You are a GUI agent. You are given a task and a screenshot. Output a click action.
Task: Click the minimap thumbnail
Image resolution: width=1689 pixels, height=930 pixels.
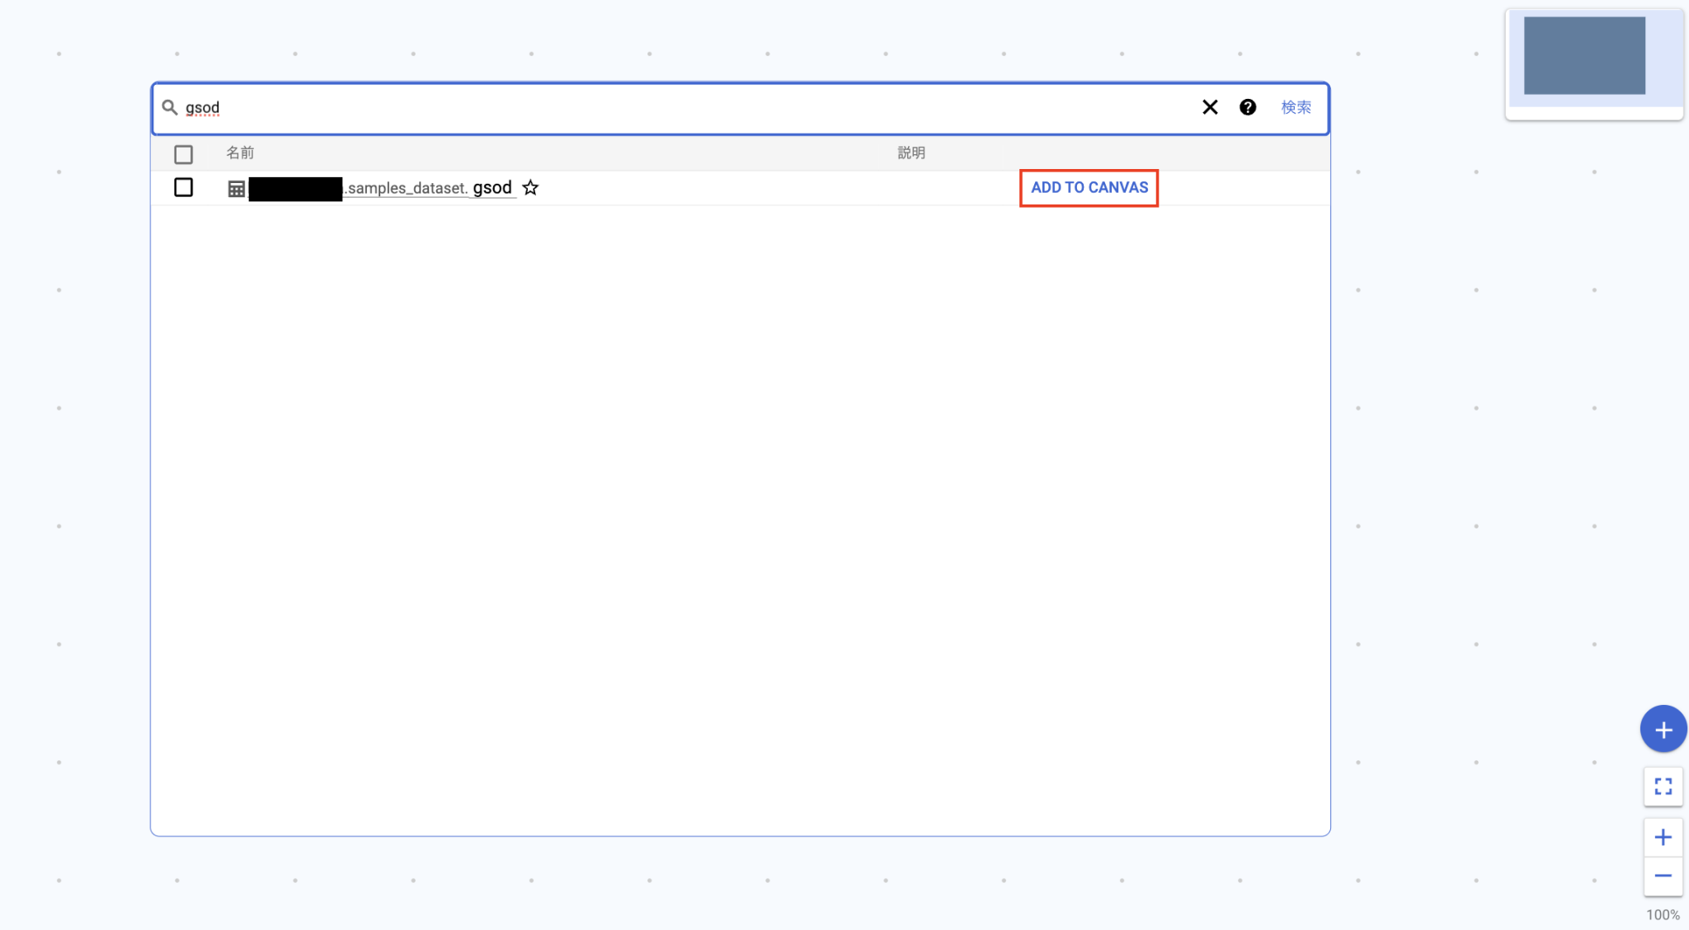click(1594, 64)
